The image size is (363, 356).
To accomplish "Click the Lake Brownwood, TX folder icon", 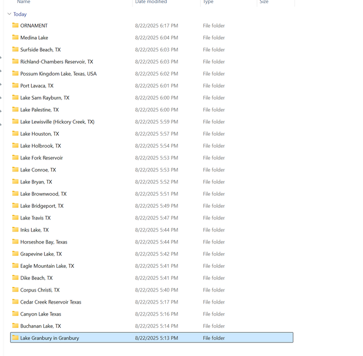I will point(15,194).
